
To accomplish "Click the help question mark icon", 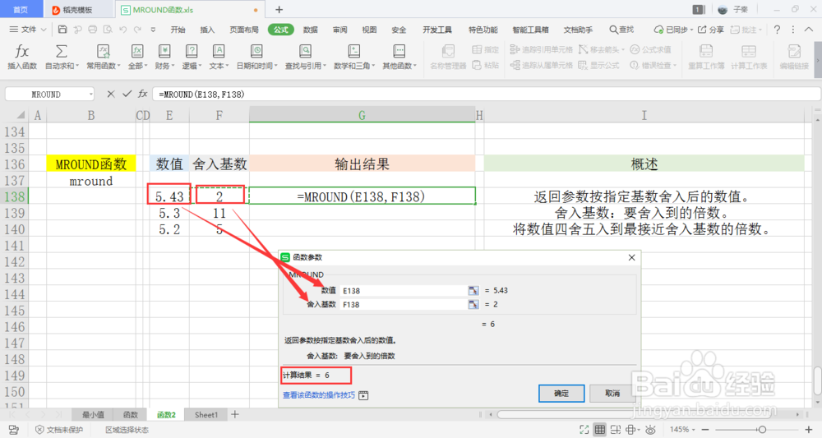I will click(777, 30).
